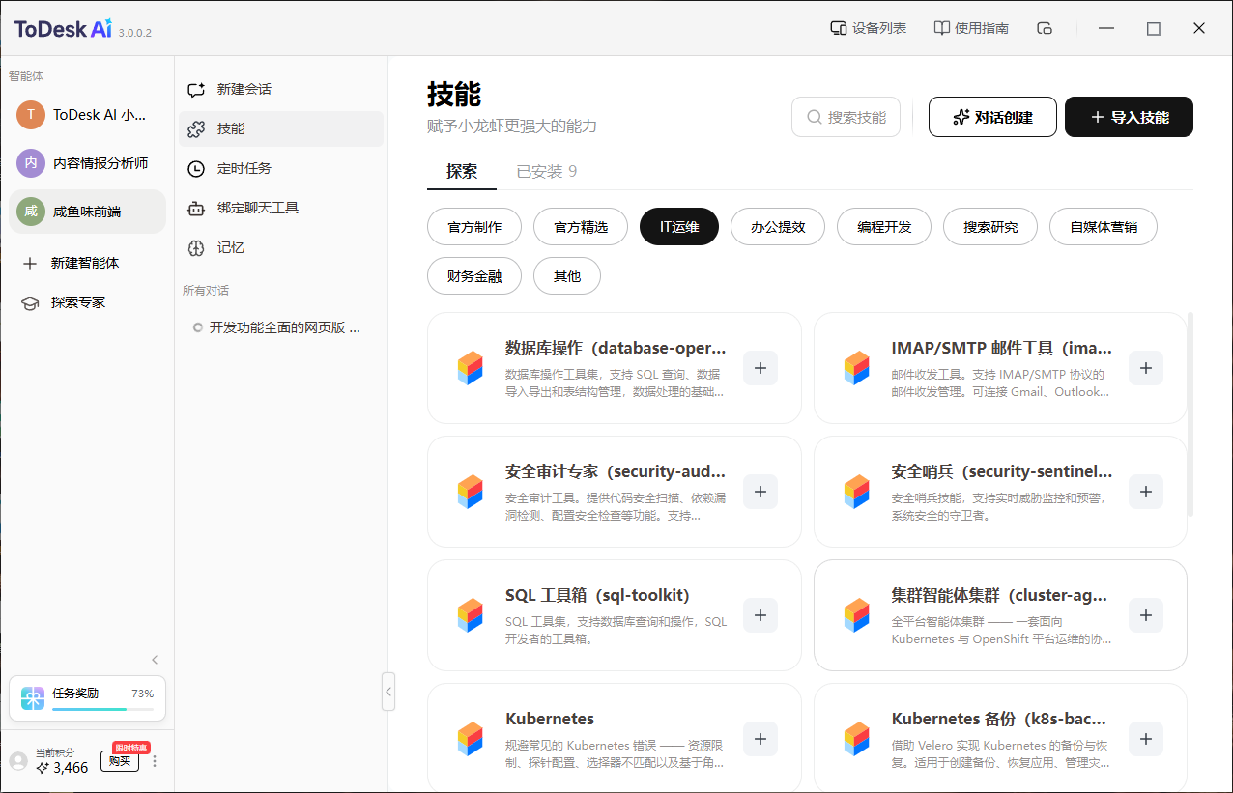
Task: Select the 内容情报分析师 agent
Action: point(87,163)
